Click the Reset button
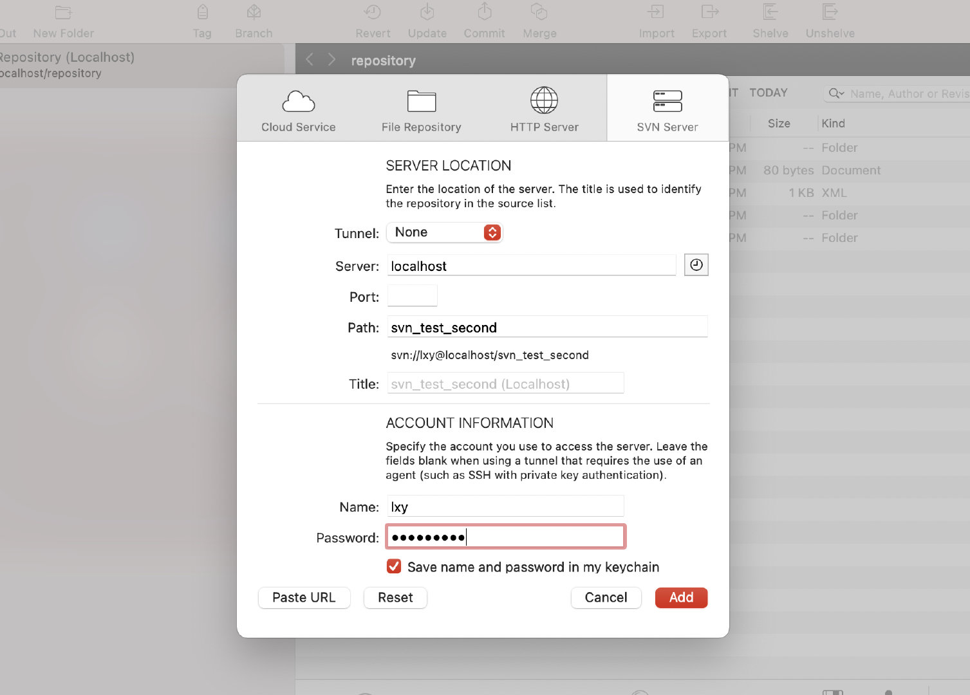970x695 pixels. 395,597
